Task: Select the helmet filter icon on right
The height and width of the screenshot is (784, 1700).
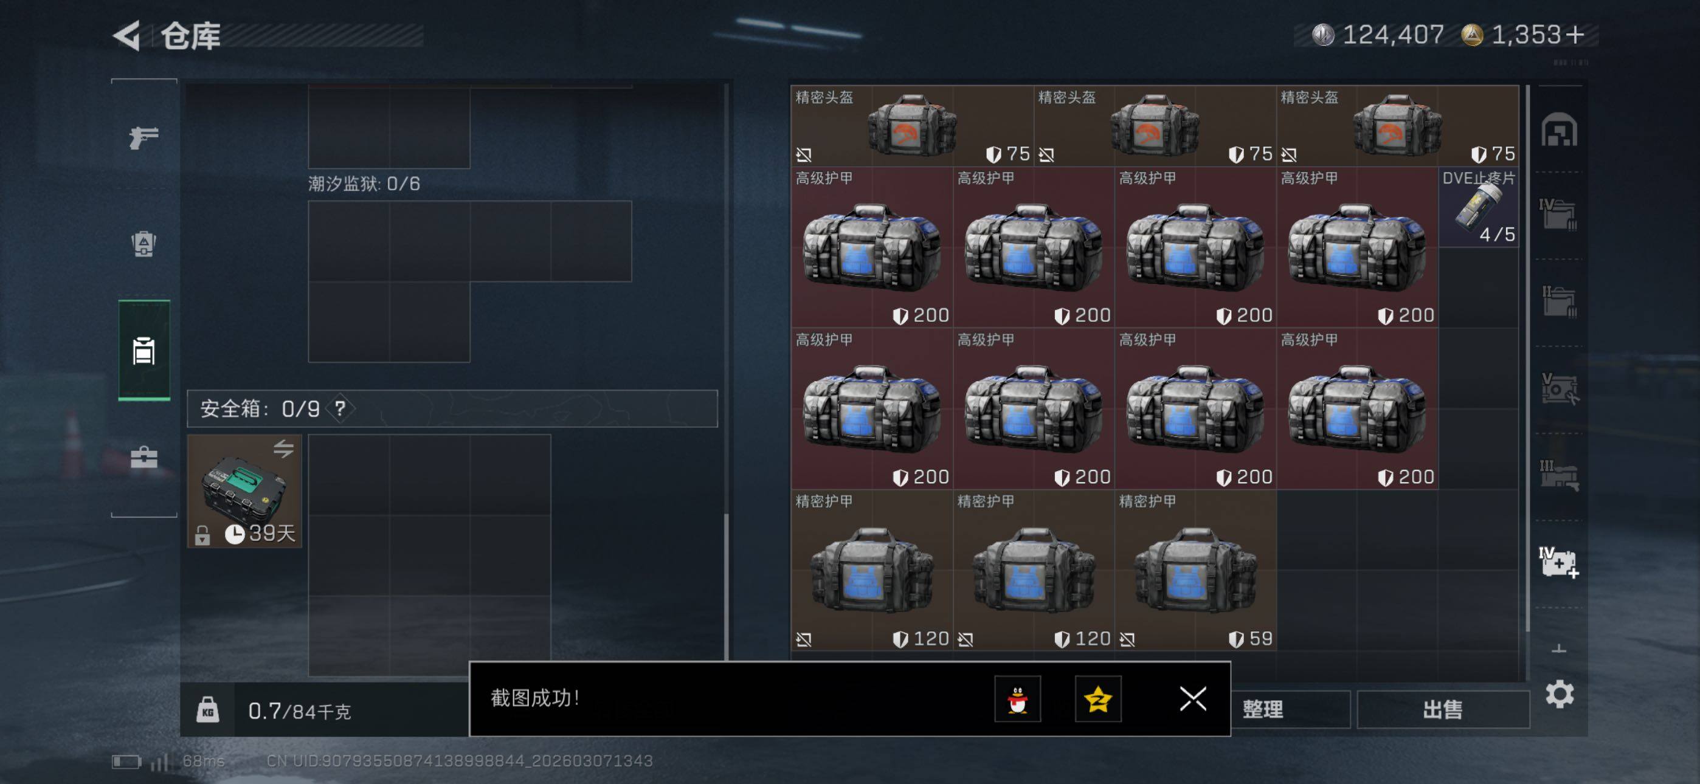Action: click(1560, 129)
